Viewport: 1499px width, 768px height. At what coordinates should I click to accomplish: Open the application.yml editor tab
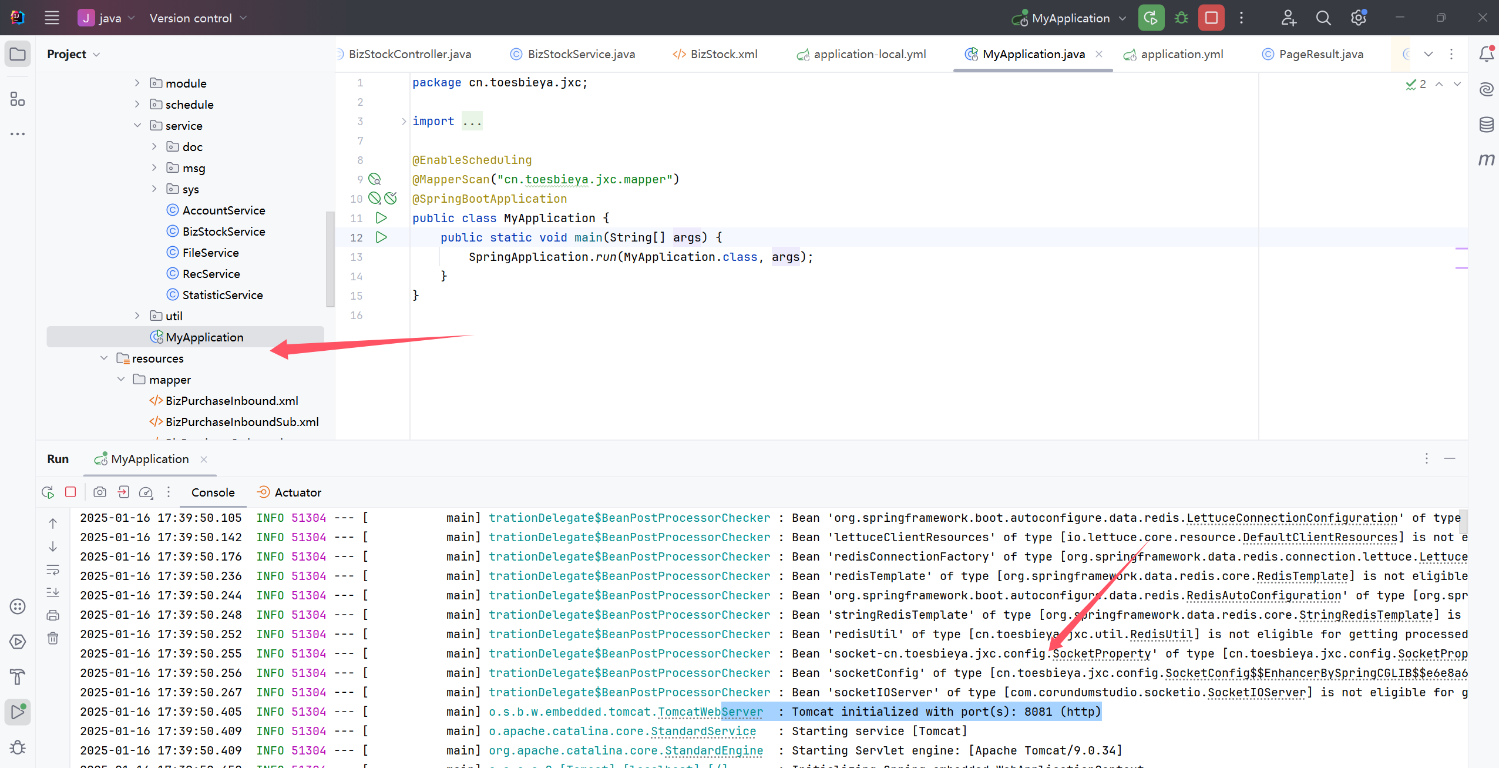[x=1182, y=54]
